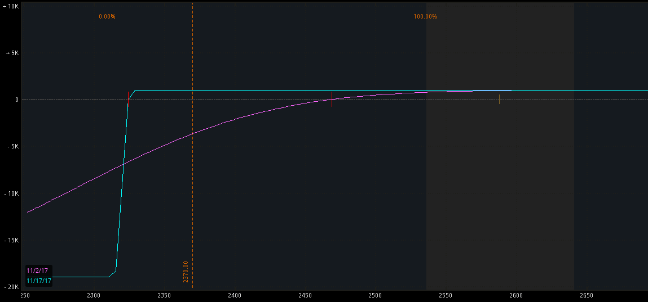
Task: Select the 11/17/17 legend entry
Action: 39,281
